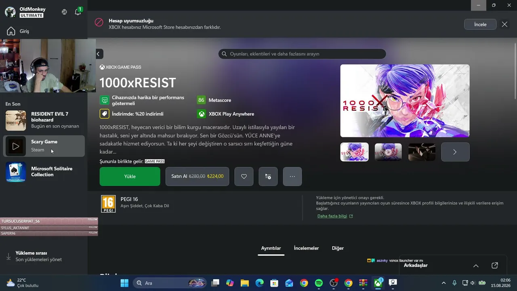Open Microsoft Solitaire Collection from recents

(x=44, y=172)
